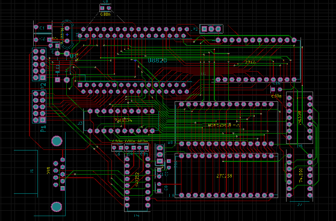The width and height of the screenshot is (336, 221).
Task: Select the 27C256 EPROM footprint label
Action: pos(225,176)
